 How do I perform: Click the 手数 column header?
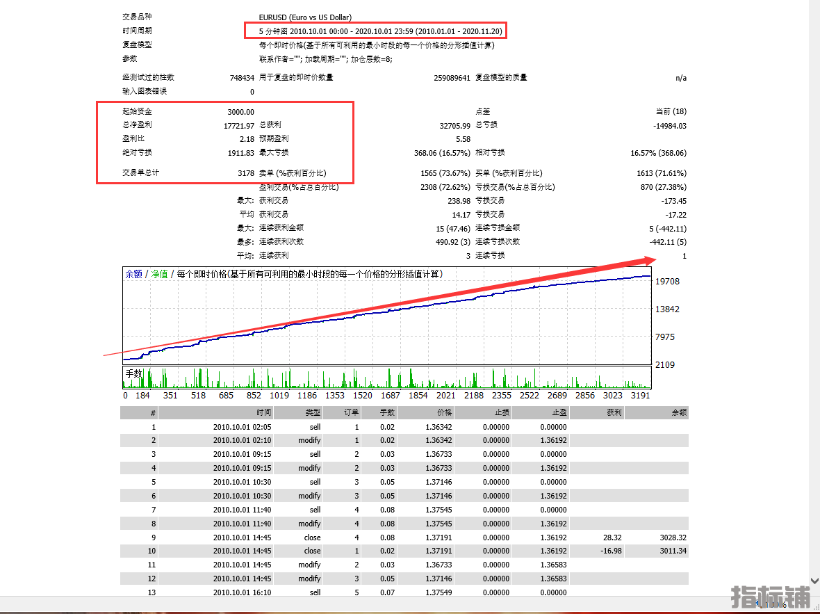(387, 412)
